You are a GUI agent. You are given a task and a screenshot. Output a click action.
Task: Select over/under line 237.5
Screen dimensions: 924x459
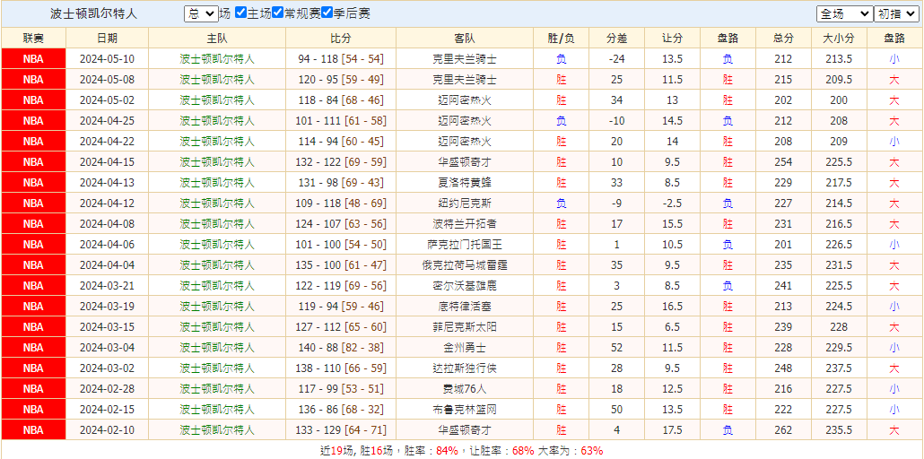click(x=839, y=368)
